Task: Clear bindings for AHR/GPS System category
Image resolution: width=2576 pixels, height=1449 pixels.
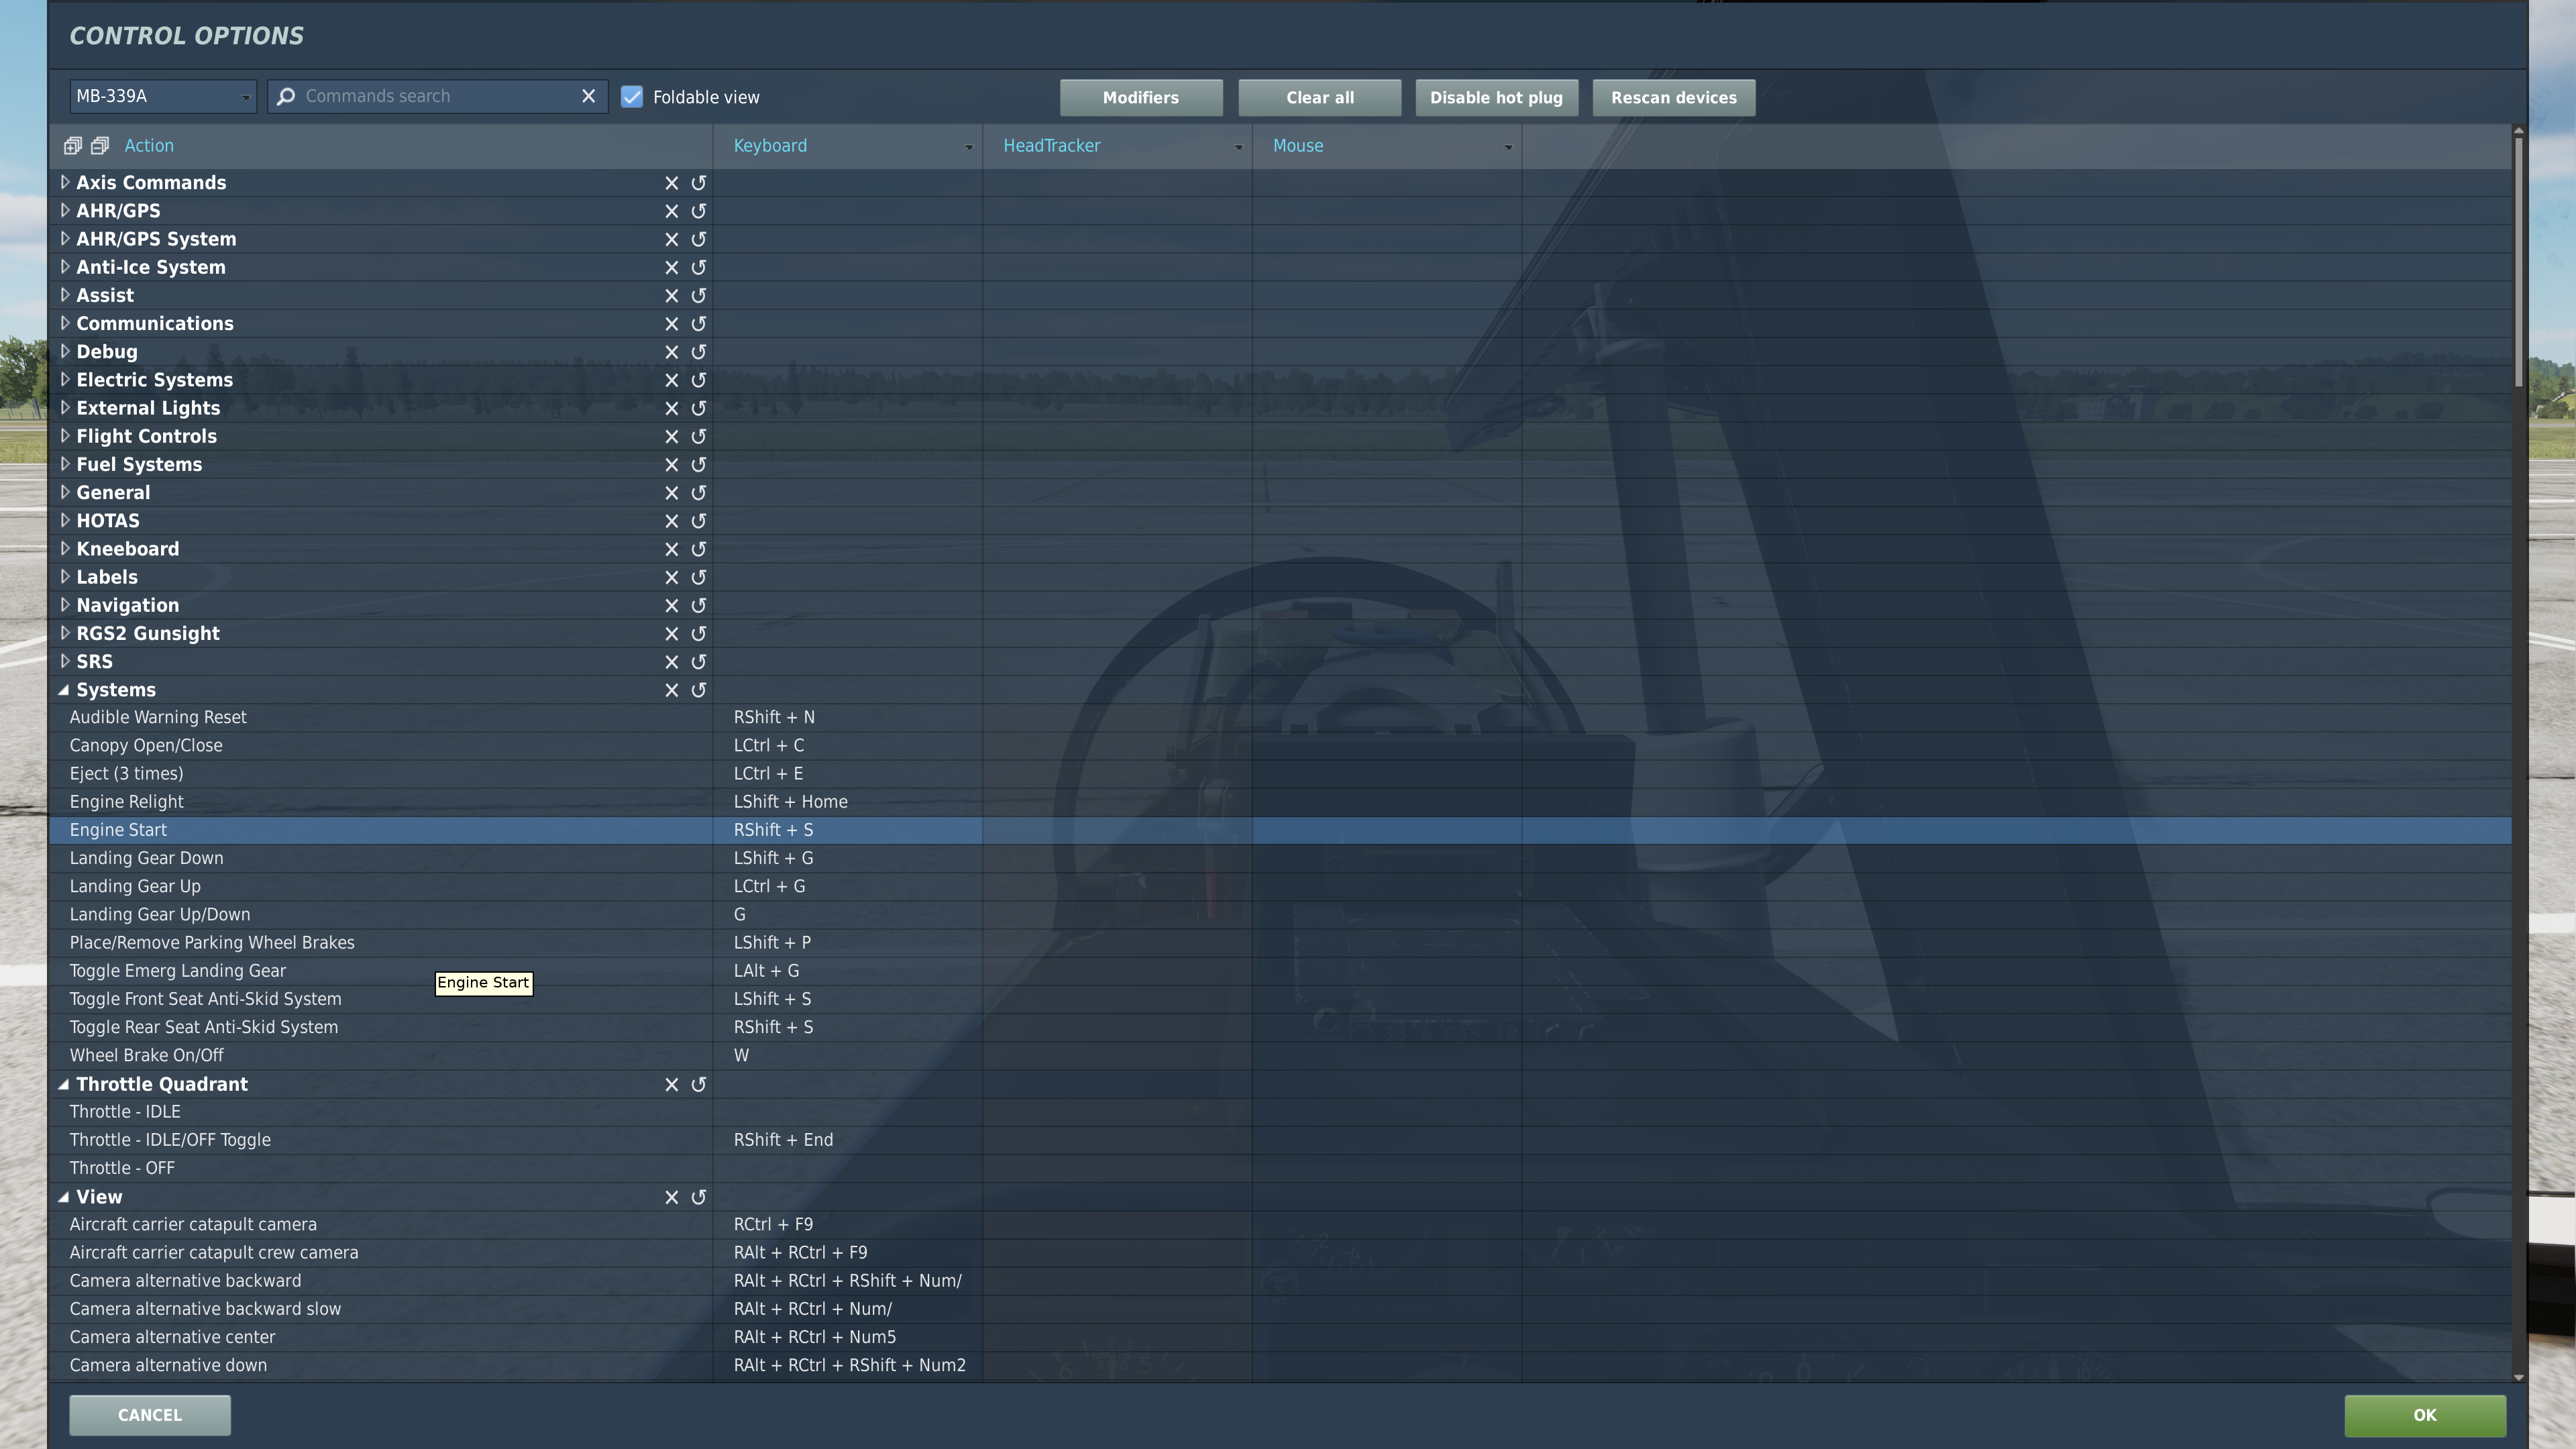Action: click(x=671, y=239)
